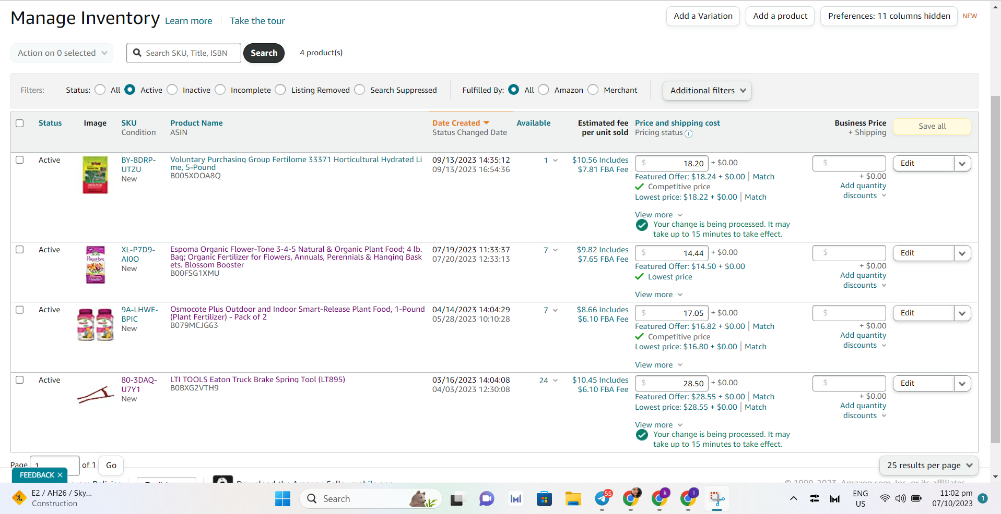Viewport: 1001px width, 514px height.
Task: Open the Action on 0 selected dropdown
Action: click(x=62, y=53)
